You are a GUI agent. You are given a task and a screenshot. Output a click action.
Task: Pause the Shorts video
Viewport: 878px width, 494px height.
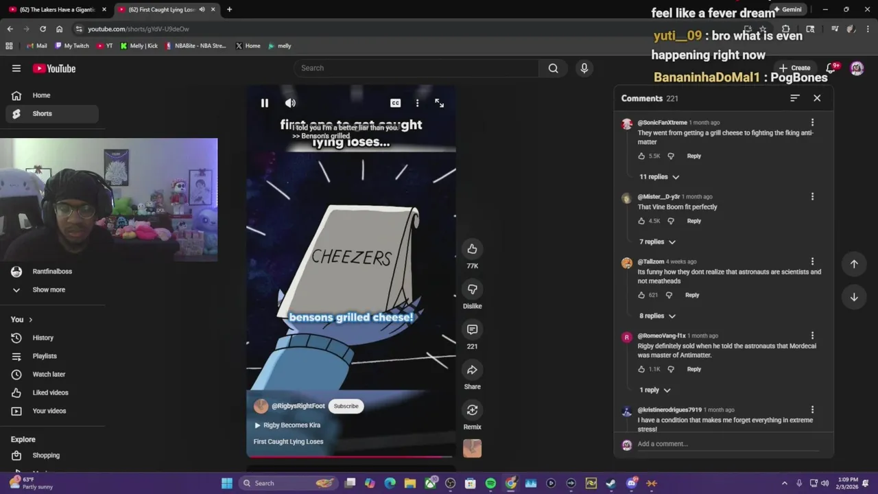(x=264, y=103)
